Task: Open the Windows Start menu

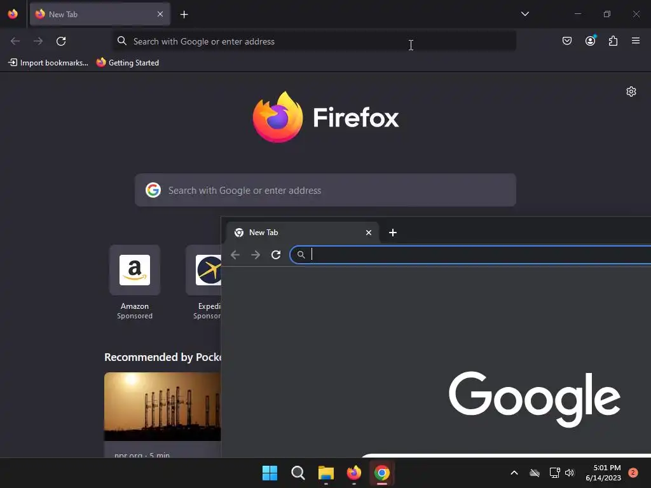Action: pyautogui.click(x=270, y=473)
